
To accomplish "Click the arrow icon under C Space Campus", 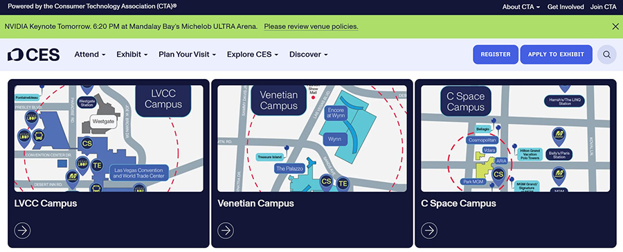I will [x=429, y=230].
